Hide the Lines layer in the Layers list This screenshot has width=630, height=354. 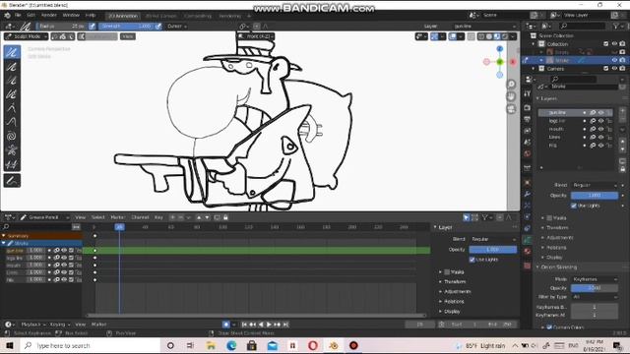(x=601, y=138)
